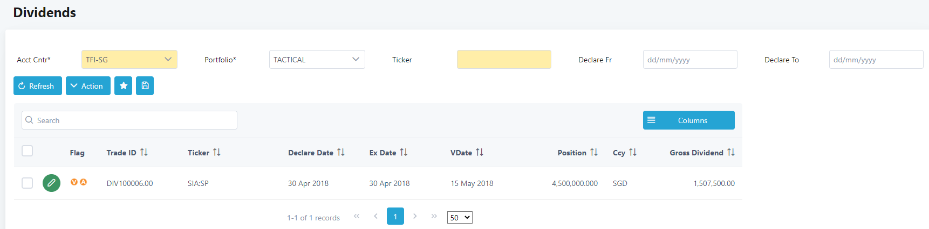Select page 1 in pagination

coord(395,216)
